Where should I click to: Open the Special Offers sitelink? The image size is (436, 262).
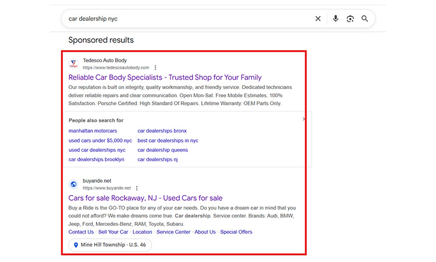[x=236, y=232]
